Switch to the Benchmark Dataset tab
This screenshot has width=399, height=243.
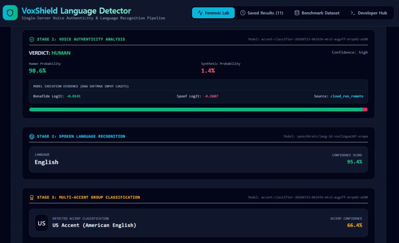(x=317, y=13)
